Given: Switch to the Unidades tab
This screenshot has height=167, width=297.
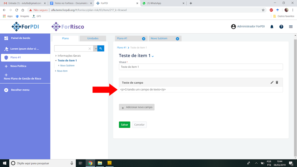Looking at the screenshot, I should (93, 38).
